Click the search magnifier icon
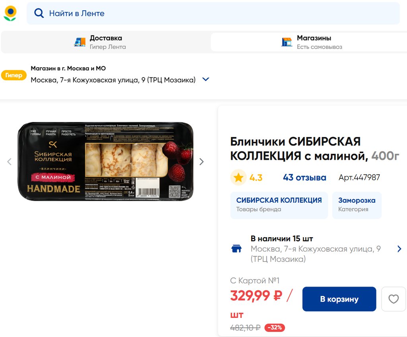Image resolution: width=407 pixels, height=337 pixels. click(x=39, y=13)
